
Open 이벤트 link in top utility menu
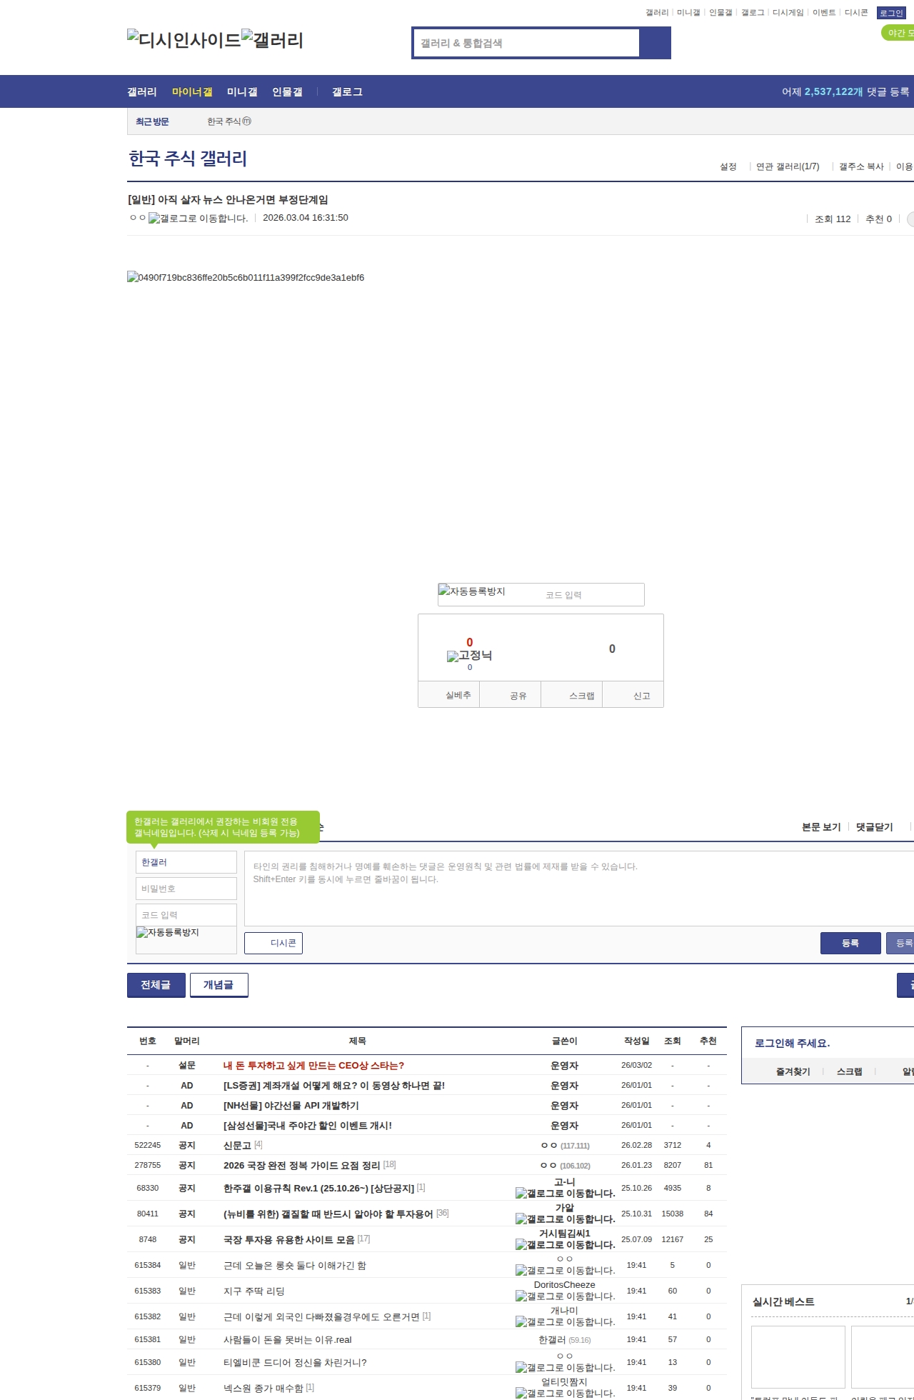coord(824,13)
